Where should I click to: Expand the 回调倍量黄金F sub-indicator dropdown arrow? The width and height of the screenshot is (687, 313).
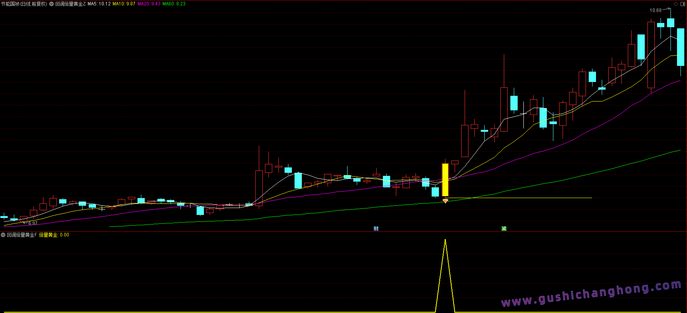(x=3, y=235)
